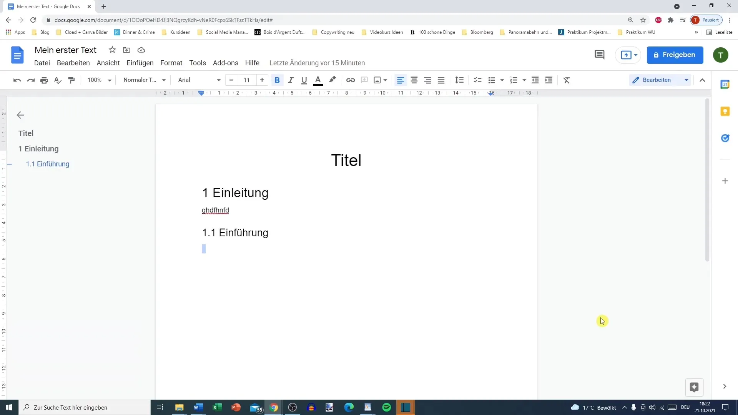Toggle italic formatting icon
Image resolution: width=738 pixels, height=415 pixels.
click(291, 80)
